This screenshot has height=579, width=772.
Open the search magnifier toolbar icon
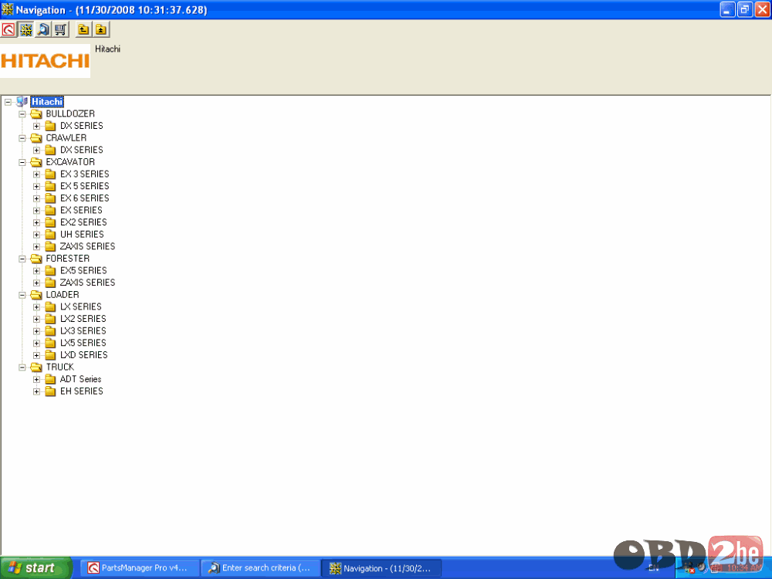click(x=43, y=30)
